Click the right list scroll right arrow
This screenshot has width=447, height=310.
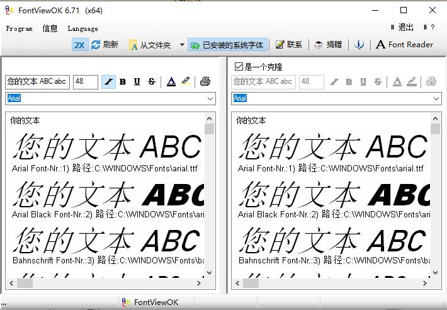425,283
